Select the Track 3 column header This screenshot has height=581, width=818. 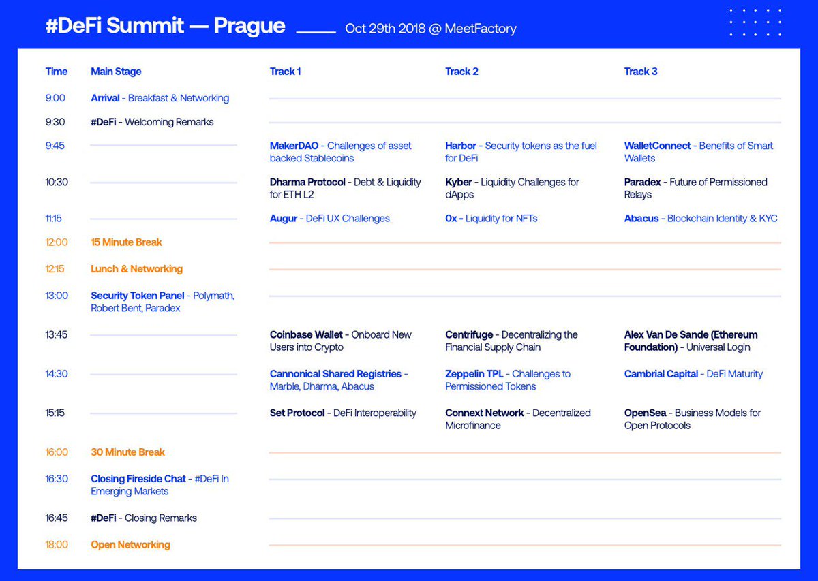640,71
